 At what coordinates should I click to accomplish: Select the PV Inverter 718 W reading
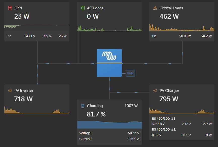[23, 99]
